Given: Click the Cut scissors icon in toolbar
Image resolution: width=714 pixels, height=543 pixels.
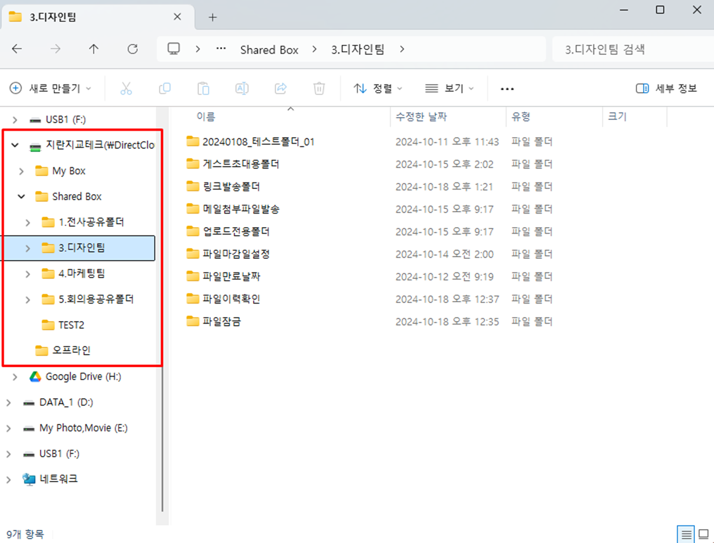Looking at the screenshot, I should tap(126, 88).
